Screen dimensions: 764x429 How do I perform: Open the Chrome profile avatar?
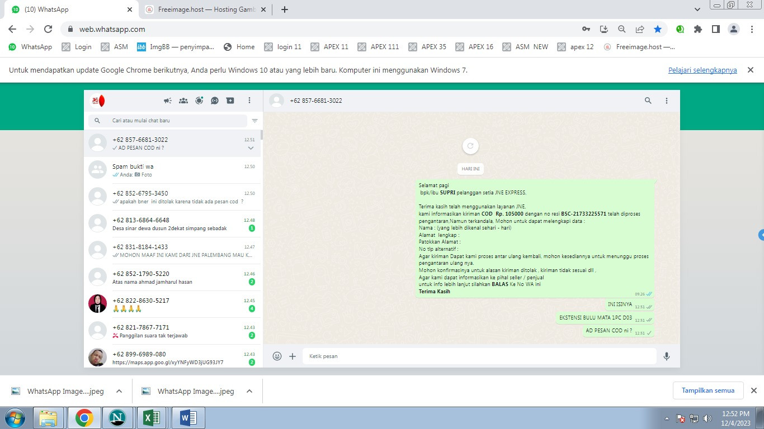click(x=734, y=29)
